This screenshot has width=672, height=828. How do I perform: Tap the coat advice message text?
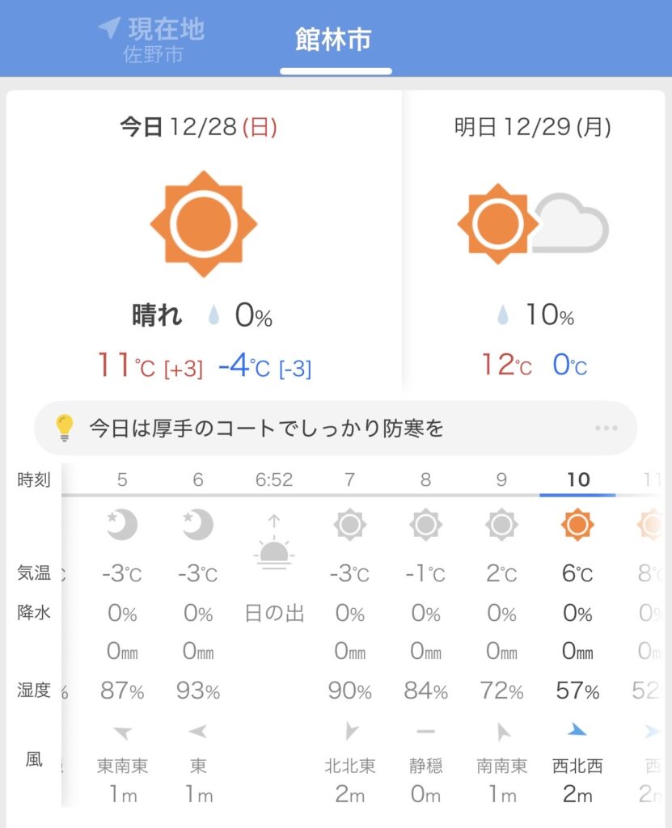(266, 428)
